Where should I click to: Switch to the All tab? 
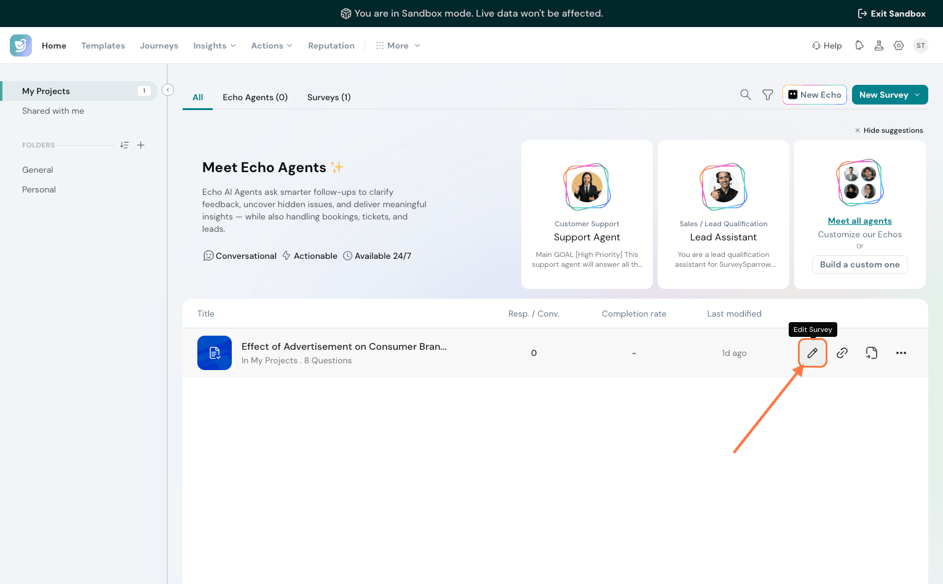tap(198, 97)
